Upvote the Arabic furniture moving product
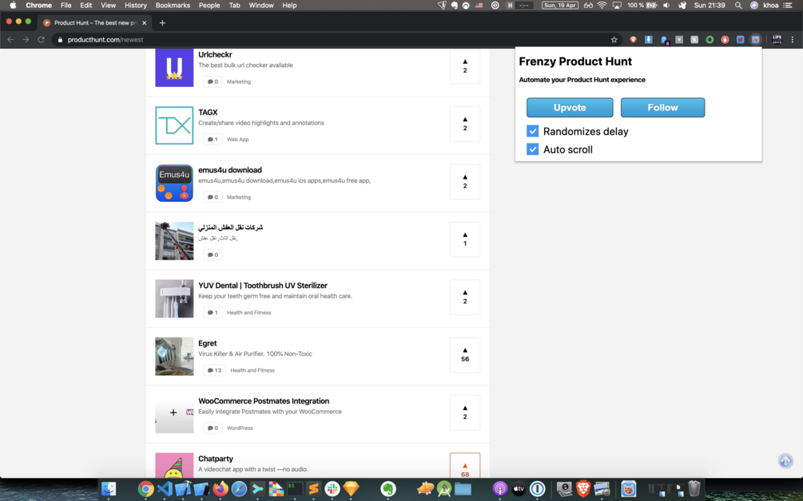 465,239
